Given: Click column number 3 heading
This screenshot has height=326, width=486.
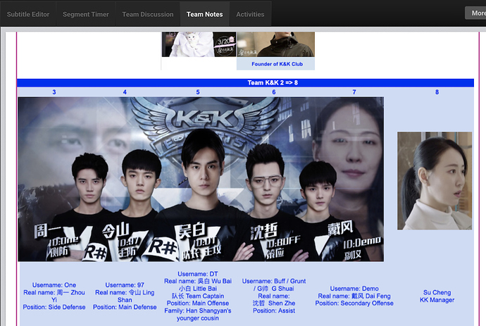Looking at the screenshot, I should pos(54,92).
